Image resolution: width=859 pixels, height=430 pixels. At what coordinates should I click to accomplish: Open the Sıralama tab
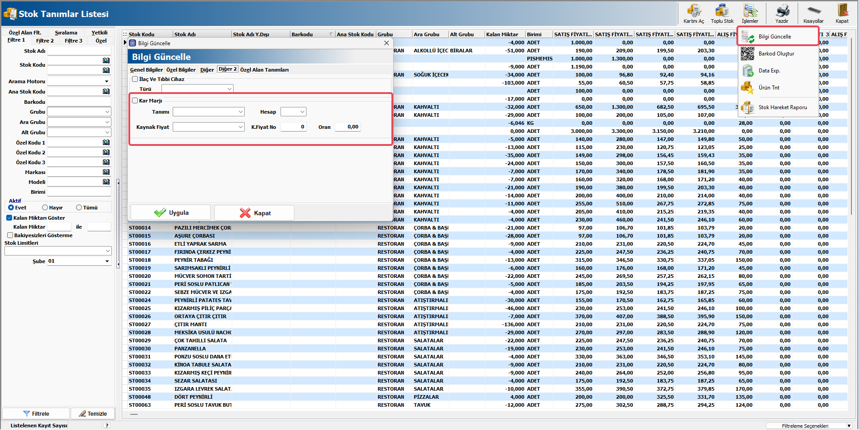(x=66, y=32)
